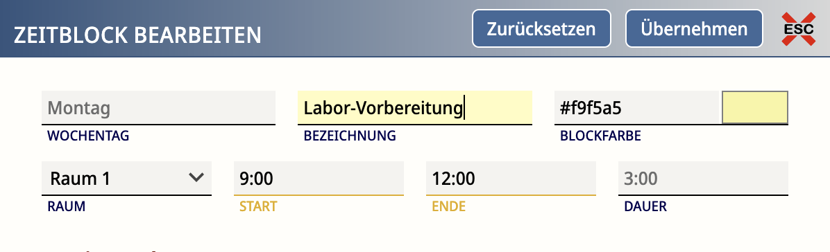
Task: Focus the Bezeichnung field with Labor-Vorbereitung
Action: click(x=414, y=108)
